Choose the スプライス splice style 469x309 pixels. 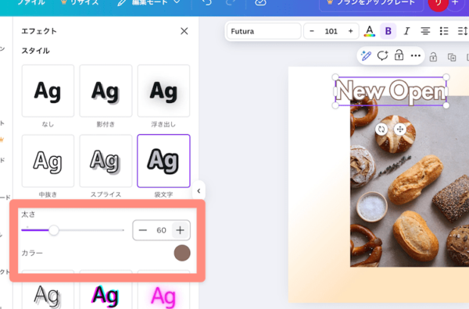pos(106,161)
